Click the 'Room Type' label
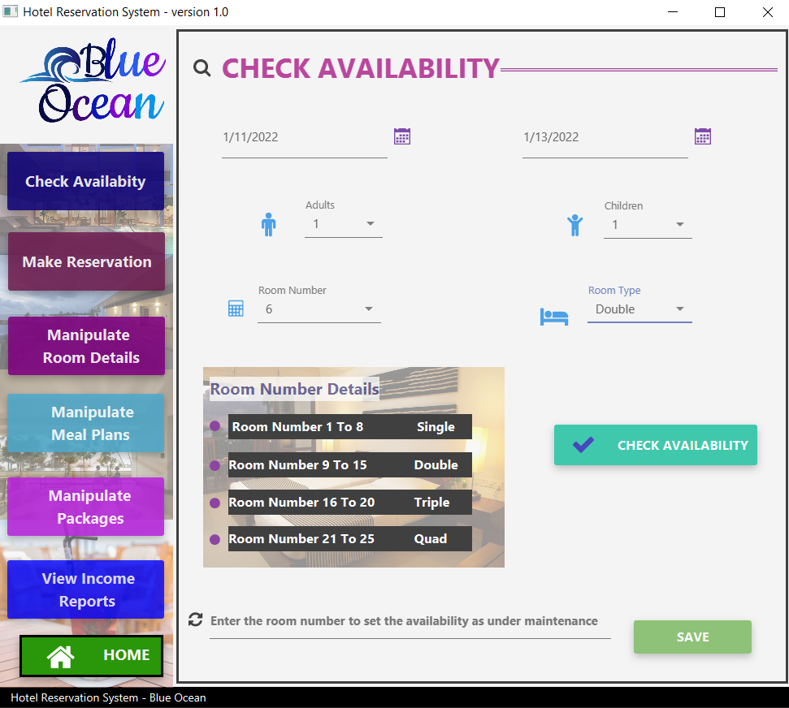Image resolution: width=789 pixels, height=708 pixels. [614, 290]
